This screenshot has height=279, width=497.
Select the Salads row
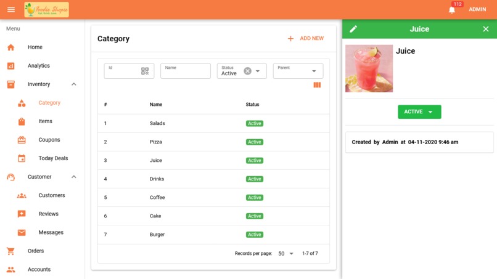pyautogui.click(x=213, y=124)
